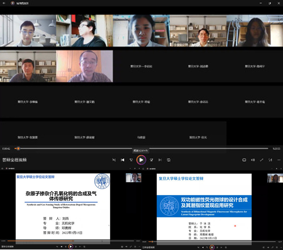Toggle shuffle mode in main player
The image size is (283, 250).
pos(114,160)
